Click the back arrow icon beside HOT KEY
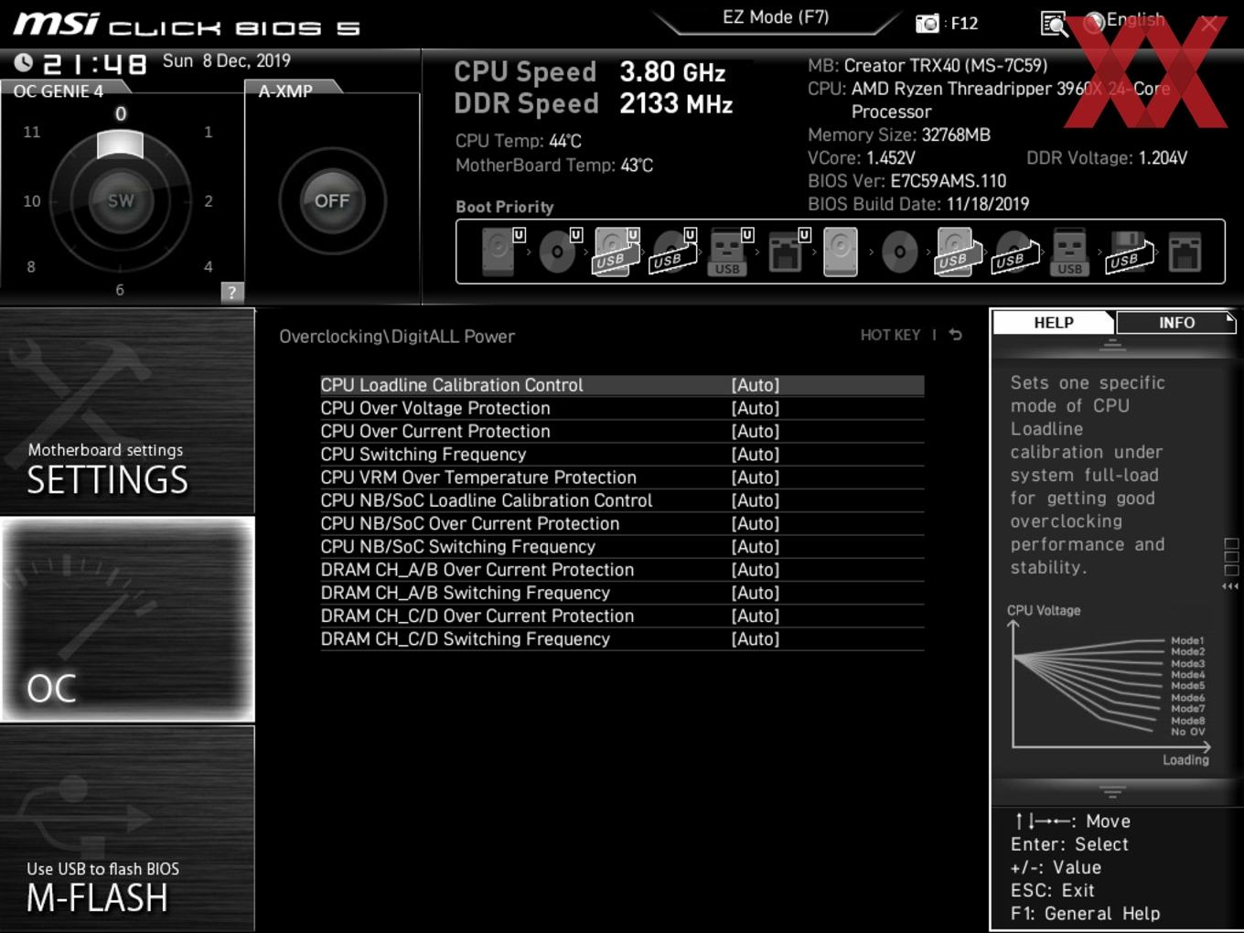The height and width of the screenshot is (933, 1244). pyautogui.click(x=955, y=335)
